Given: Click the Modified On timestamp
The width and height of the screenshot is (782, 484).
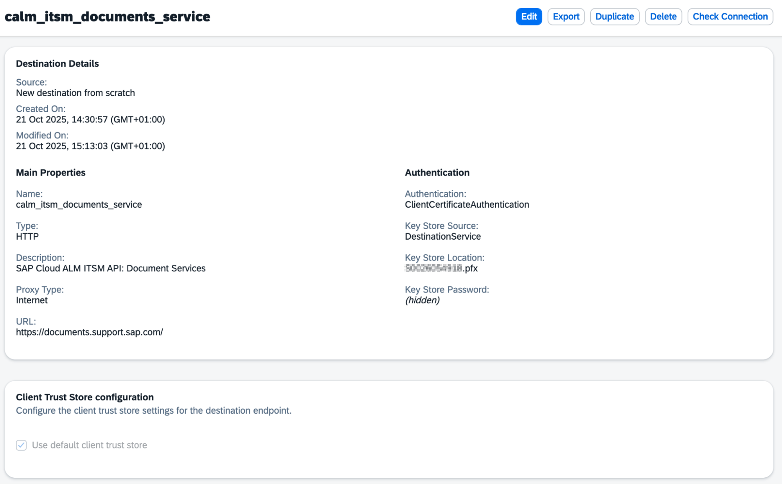Looking at the screenshot, I should [90, 146].
